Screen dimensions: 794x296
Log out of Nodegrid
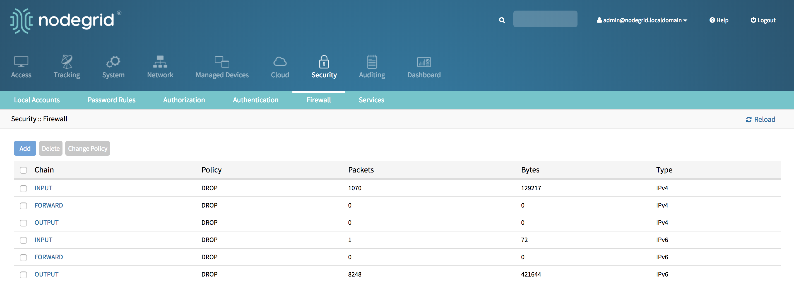[763, 20]
